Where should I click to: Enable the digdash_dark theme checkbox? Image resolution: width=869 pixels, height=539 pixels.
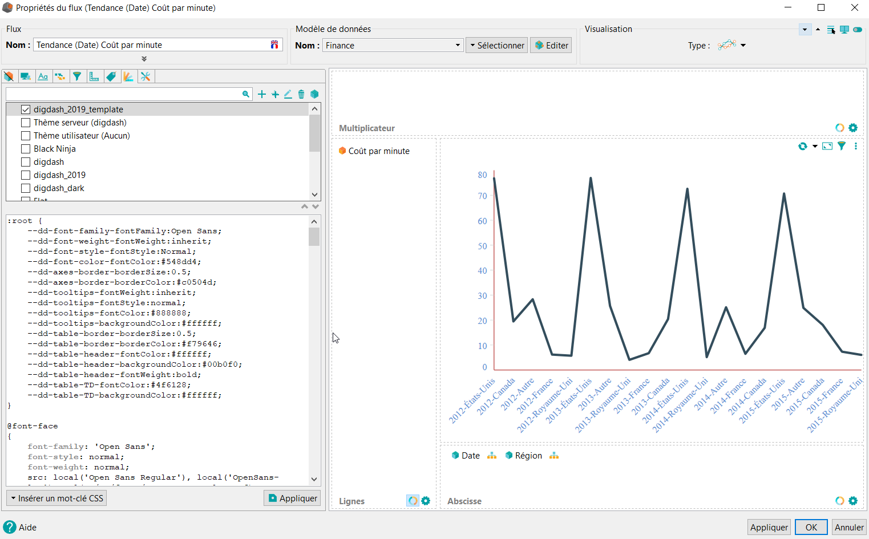[x=26, y=188]
